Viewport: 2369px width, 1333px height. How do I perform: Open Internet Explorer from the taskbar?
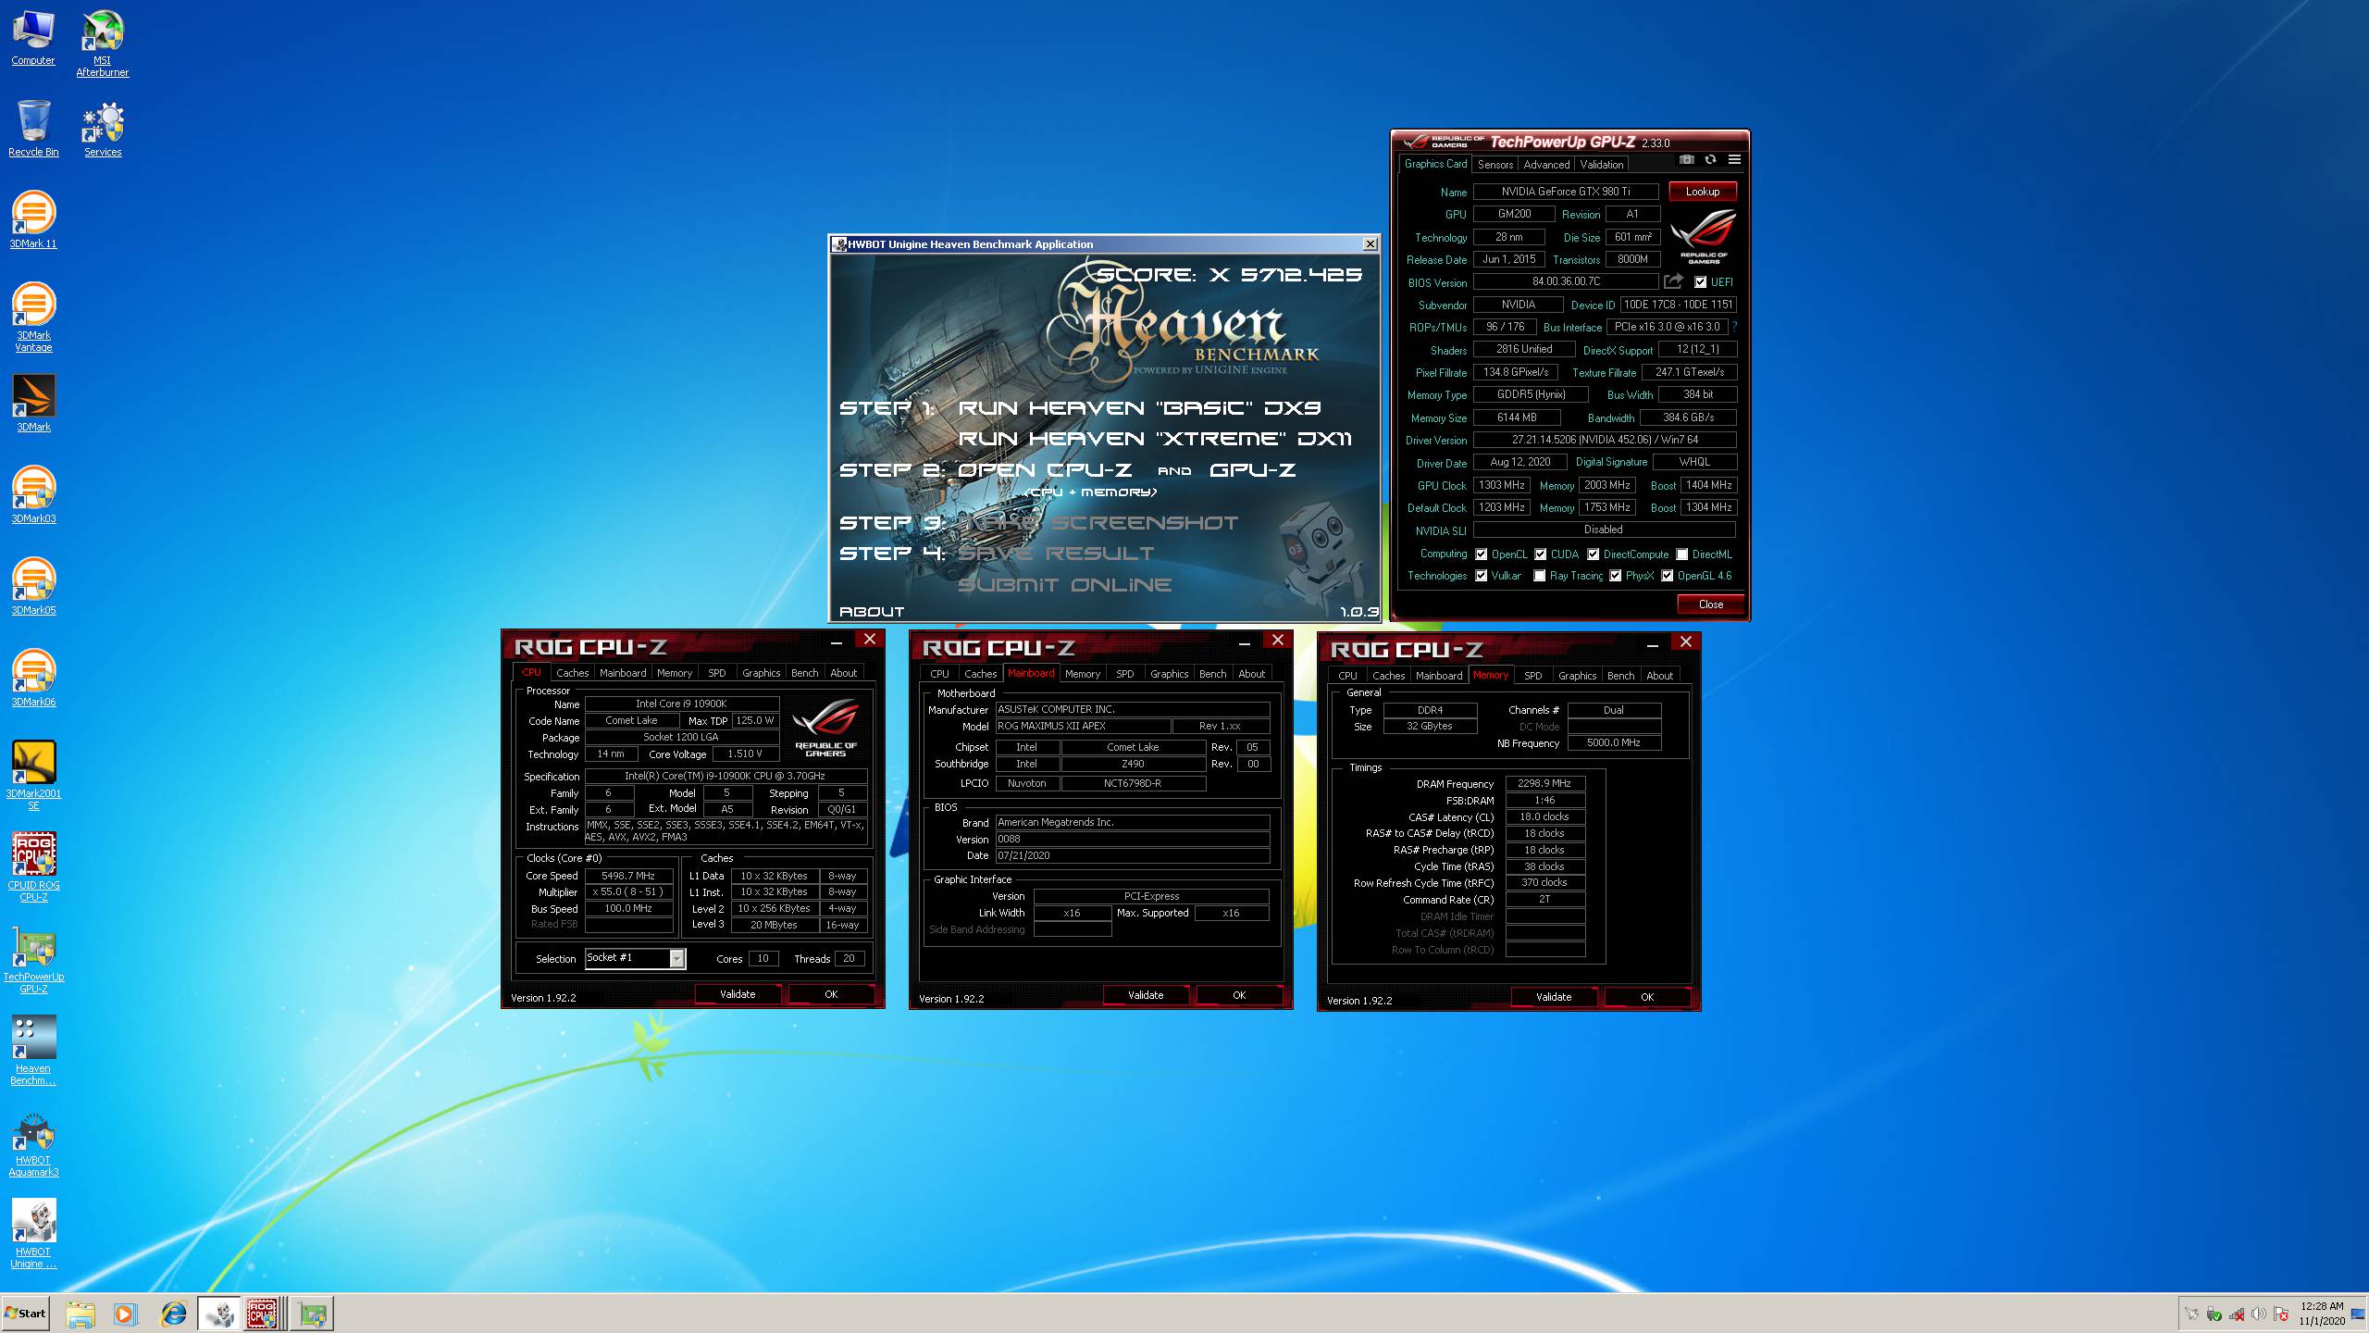[173, 1314]
